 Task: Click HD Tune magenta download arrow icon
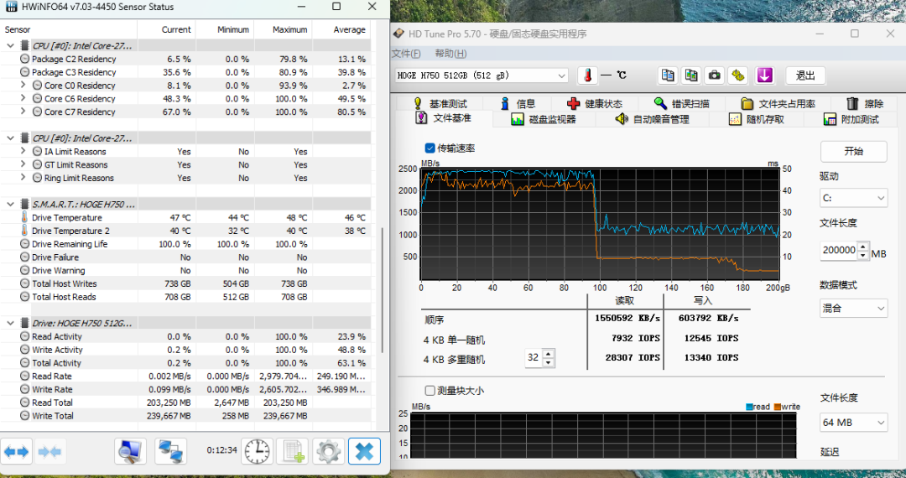[x=764, y=75]
